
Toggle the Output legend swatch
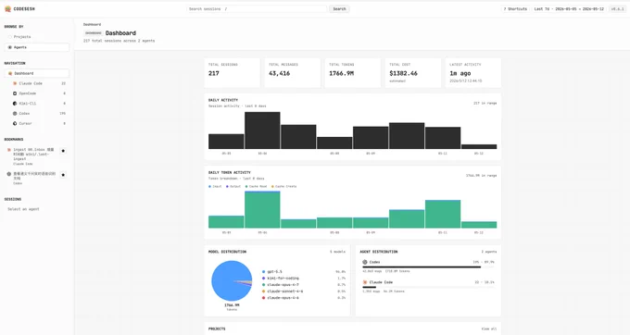(x=227, y=187)
